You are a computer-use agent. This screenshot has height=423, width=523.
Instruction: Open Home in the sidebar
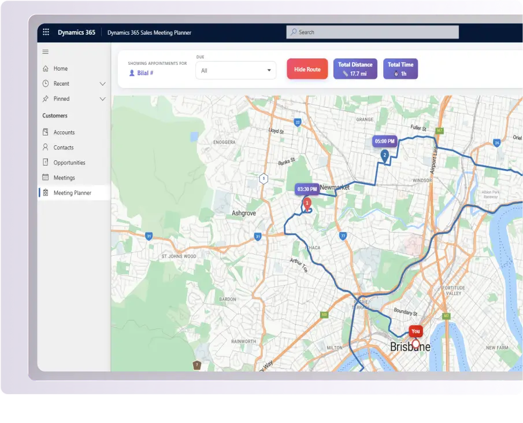74,68
